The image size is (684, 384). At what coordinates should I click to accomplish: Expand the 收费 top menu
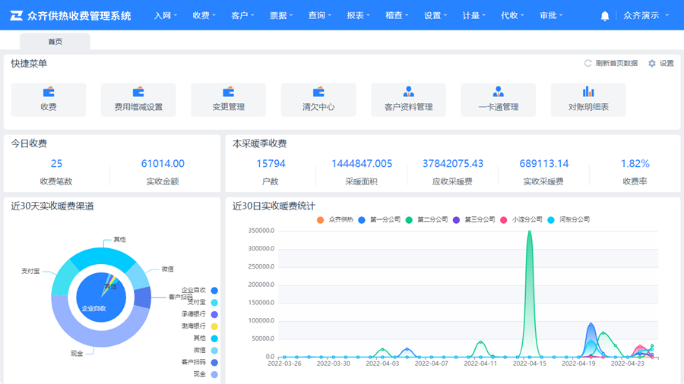tap(204, 16)
